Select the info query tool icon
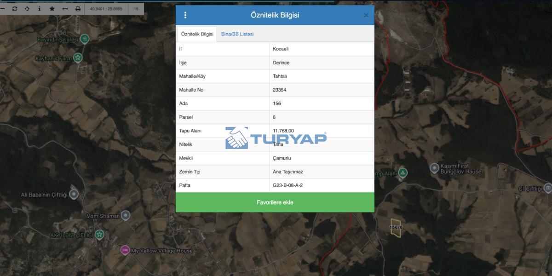 40,9
